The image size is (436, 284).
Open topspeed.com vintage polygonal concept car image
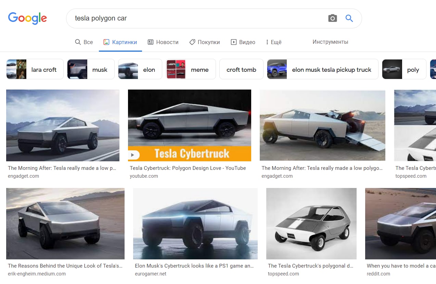[x=311, y=224]
